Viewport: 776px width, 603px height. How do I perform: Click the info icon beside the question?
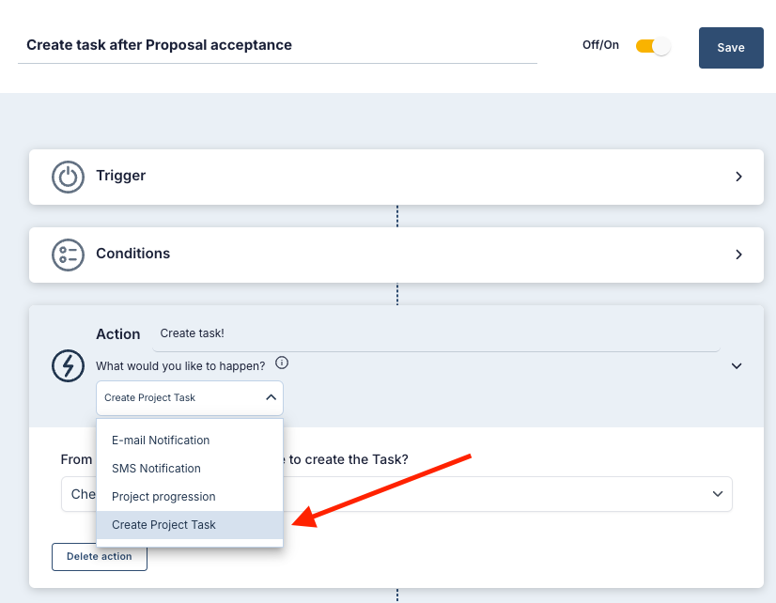pos(282,363)
